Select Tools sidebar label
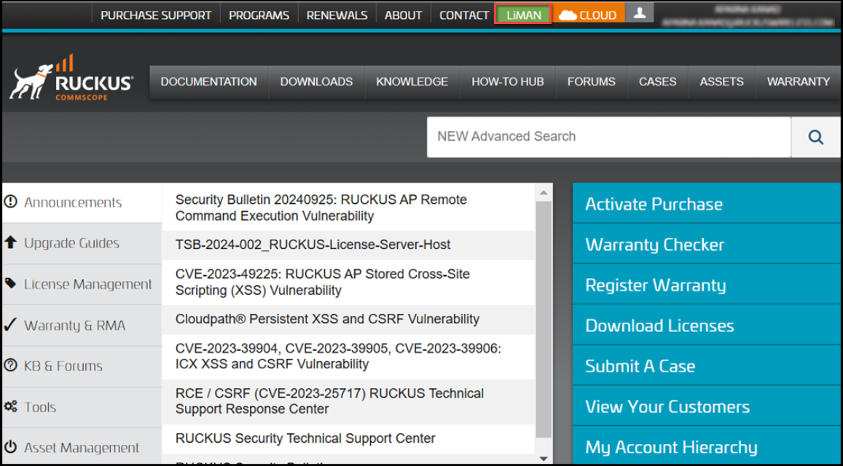This screenshot has height=466, width=843. tap(40, 407)
